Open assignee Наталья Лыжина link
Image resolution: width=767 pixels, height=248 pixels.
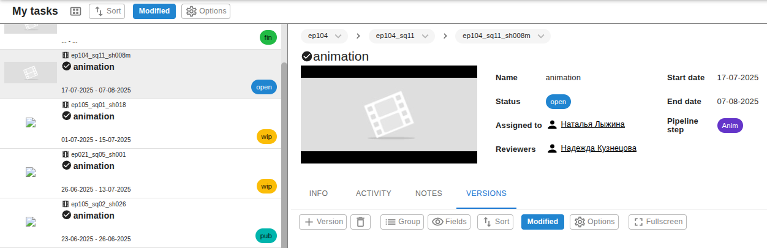592,124
